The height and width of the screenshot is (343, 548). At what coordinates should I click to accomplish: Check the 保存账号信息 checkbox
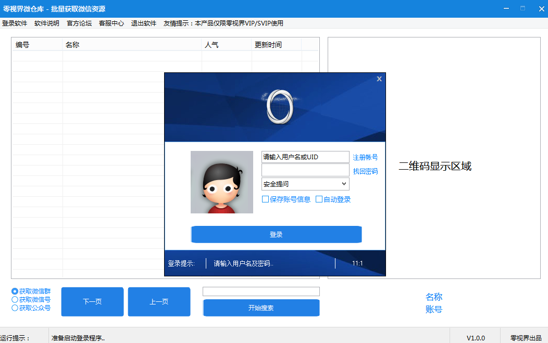[x=265, y=199]
